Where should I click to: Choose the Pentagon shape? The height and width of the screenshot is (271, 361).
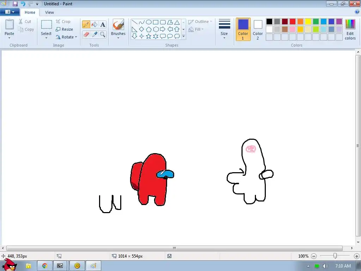(x=149, y=29)
